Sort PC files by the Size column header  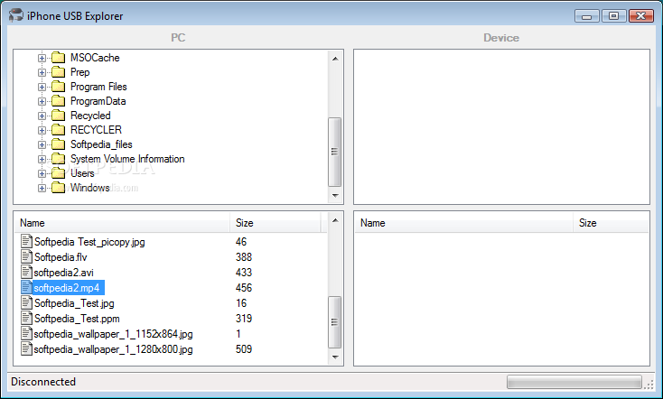pyautogui.click(x=275, y=223)
